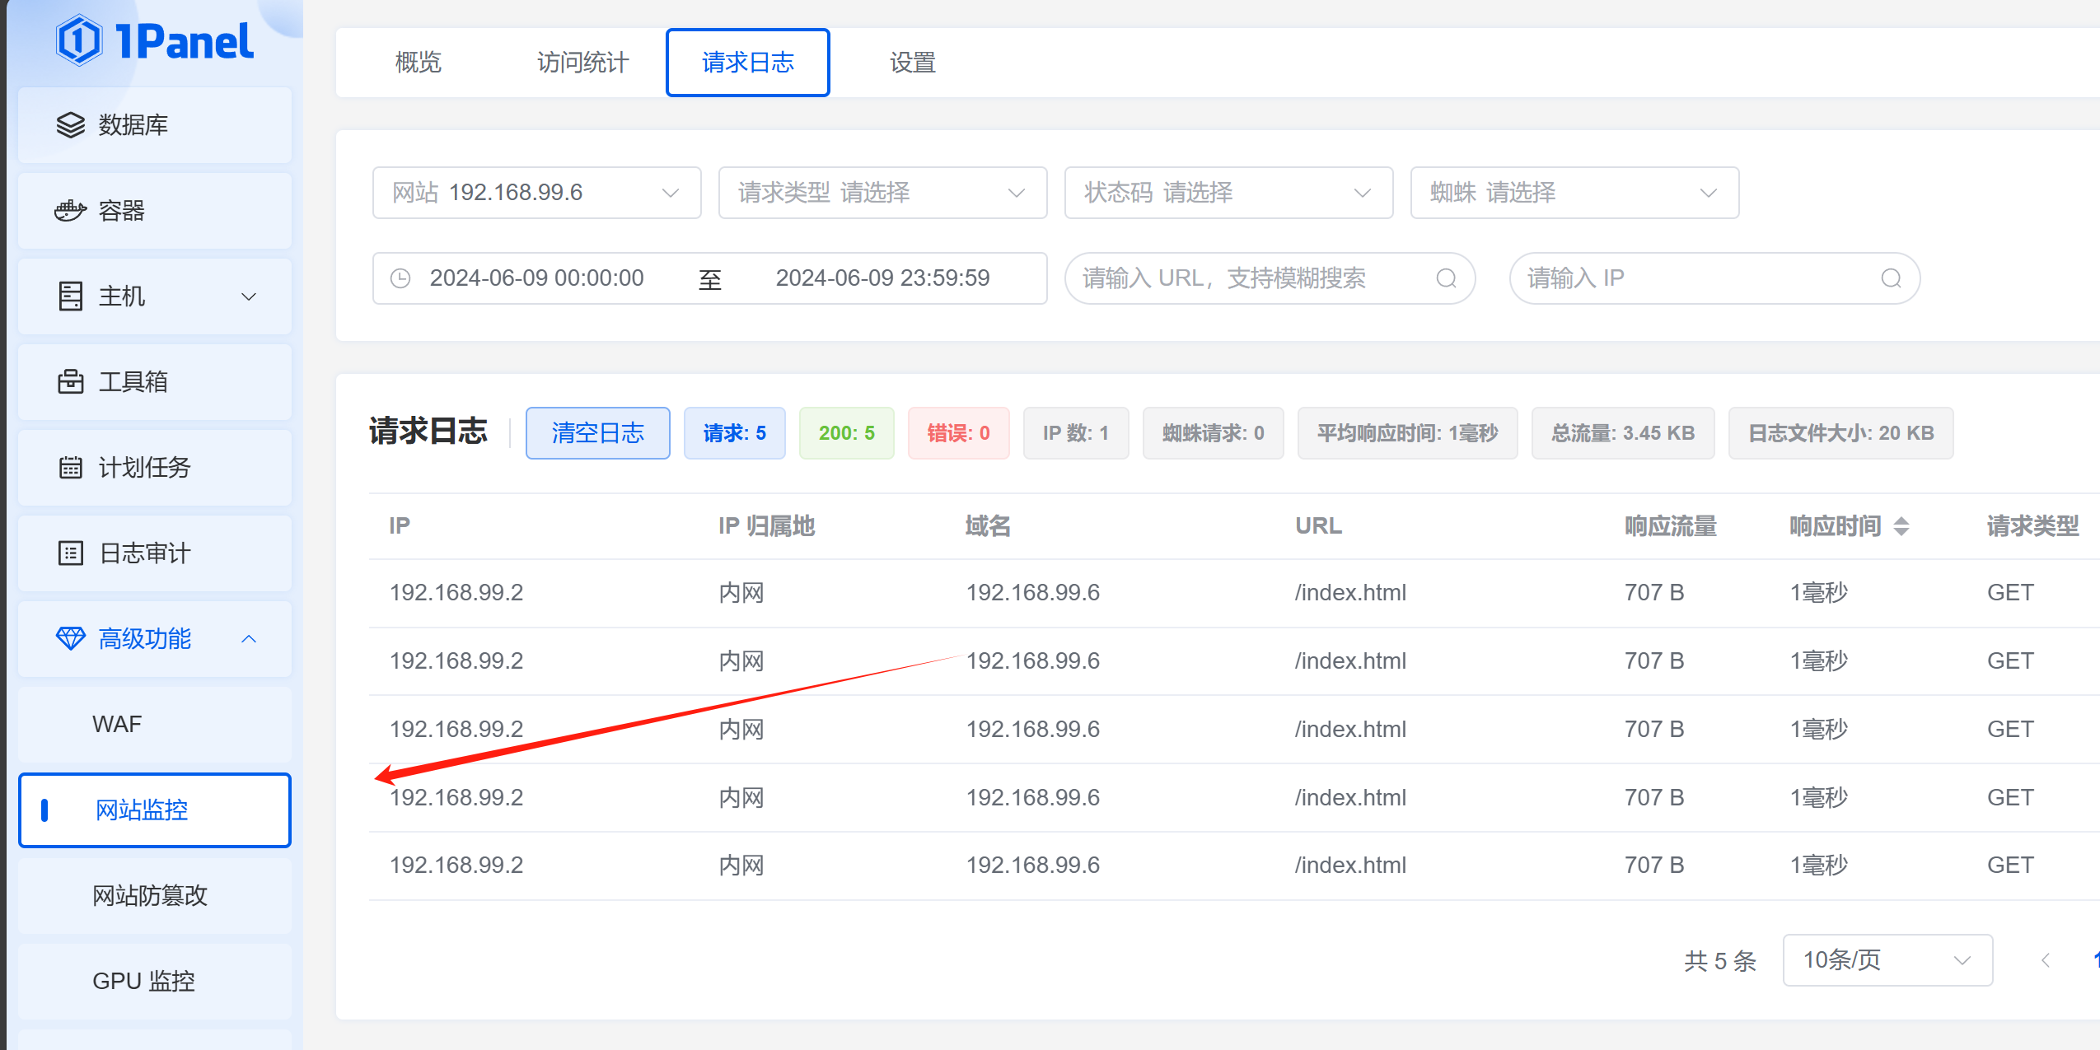Image resolution: width=2100 pixels, height=1050 pixels.
Task: Click the 蜘蛛请求: 0 tag
Action: coord(1214,433)
